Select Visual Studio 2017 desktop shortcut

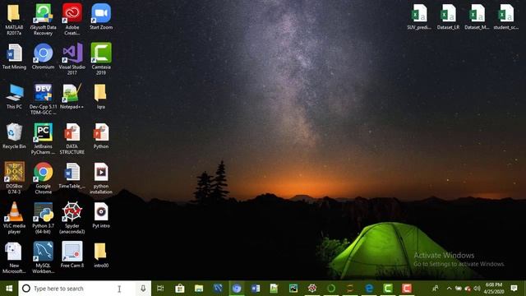[72, 53]
